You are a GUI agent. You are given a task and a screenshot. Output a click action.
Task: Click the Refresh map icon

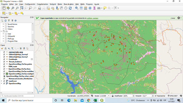pos(70,8)
